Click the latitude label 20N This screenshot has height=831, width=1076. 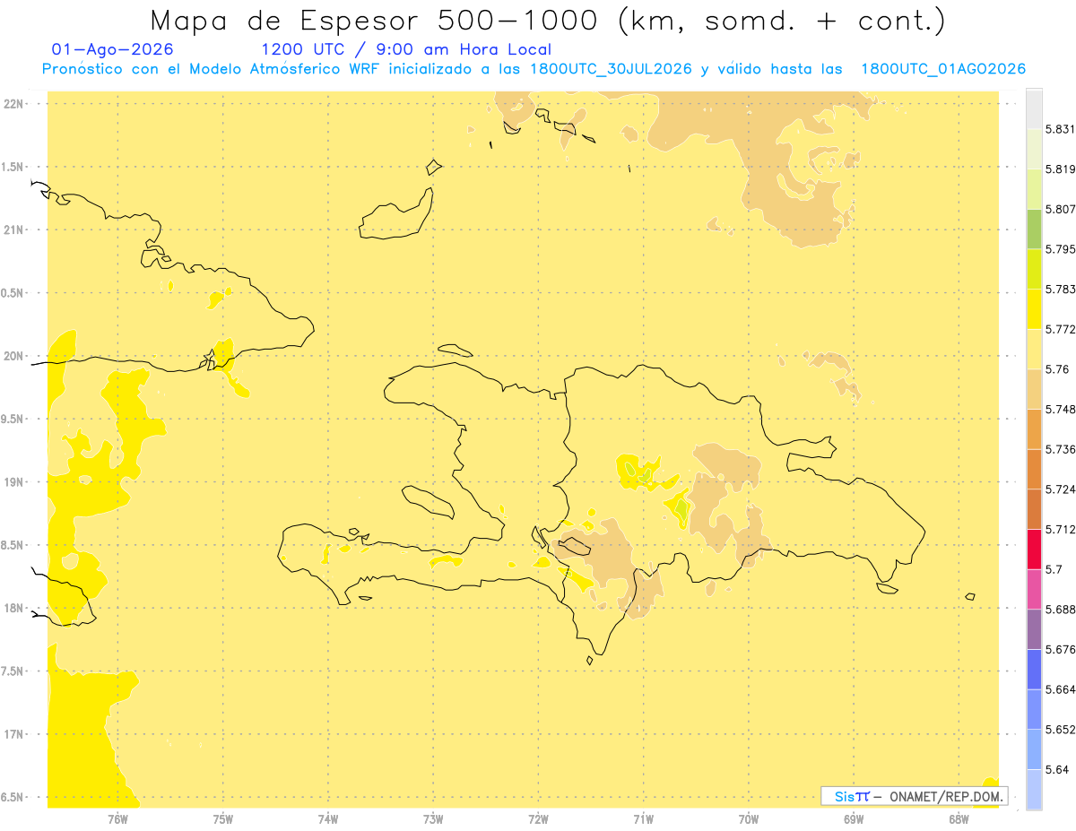tap(15, 356)
